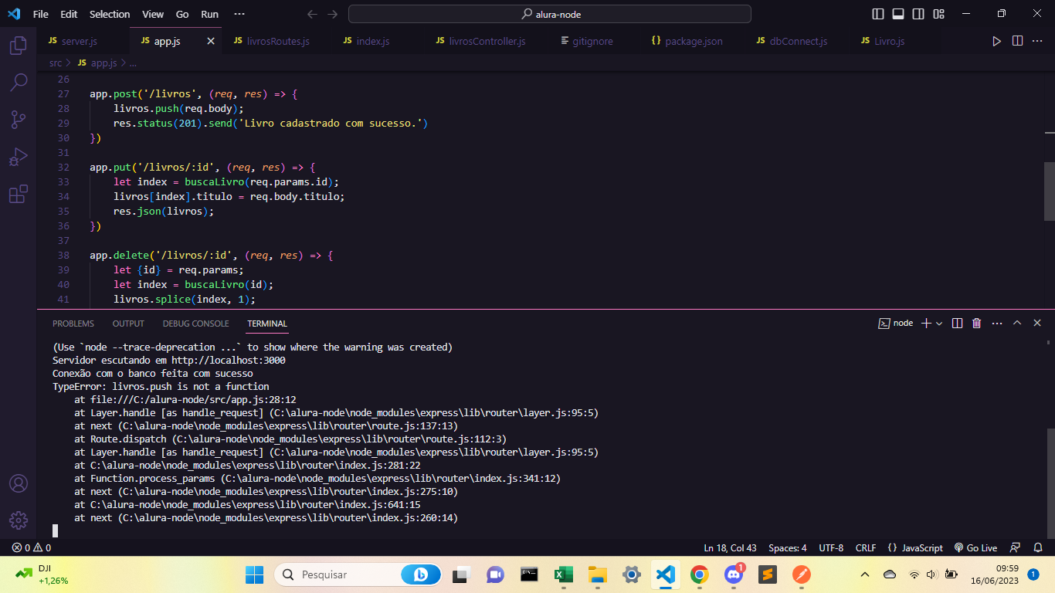Open the View menu

tap(153, 14)
